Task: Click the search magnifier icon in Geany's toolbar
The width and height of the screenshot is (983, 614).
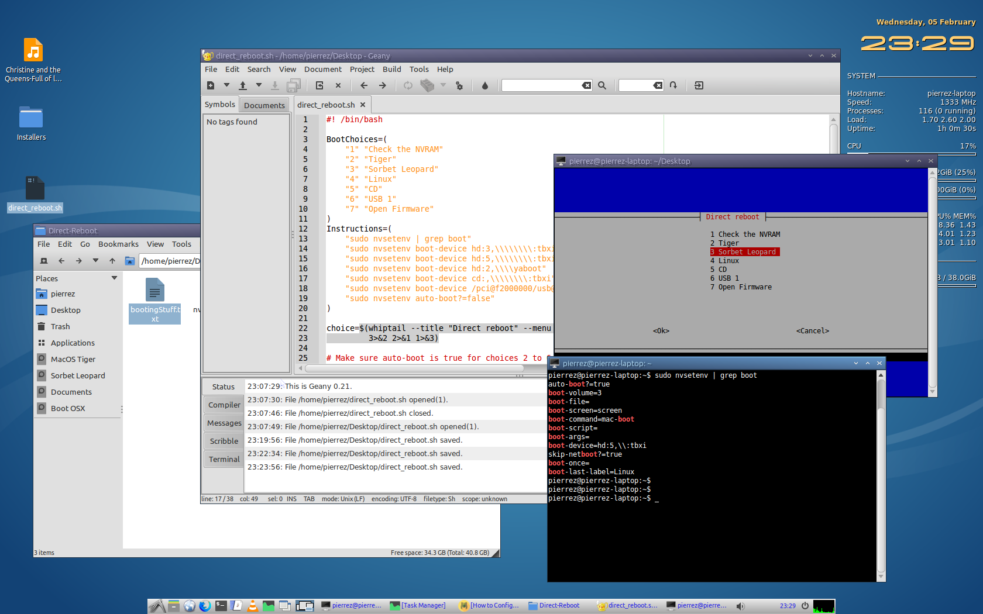Action: (602, 85)
